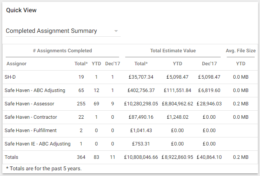Image resolution: width=260 pixels, height=176 pixels.
Task: Click the Quick View panel title
Action: click(21, 10)
